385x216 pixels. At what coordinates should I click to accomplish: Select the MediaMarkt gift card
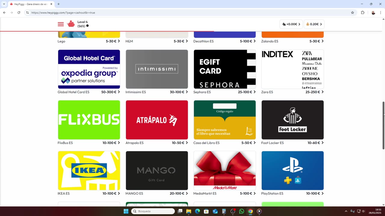click(225, 170)
